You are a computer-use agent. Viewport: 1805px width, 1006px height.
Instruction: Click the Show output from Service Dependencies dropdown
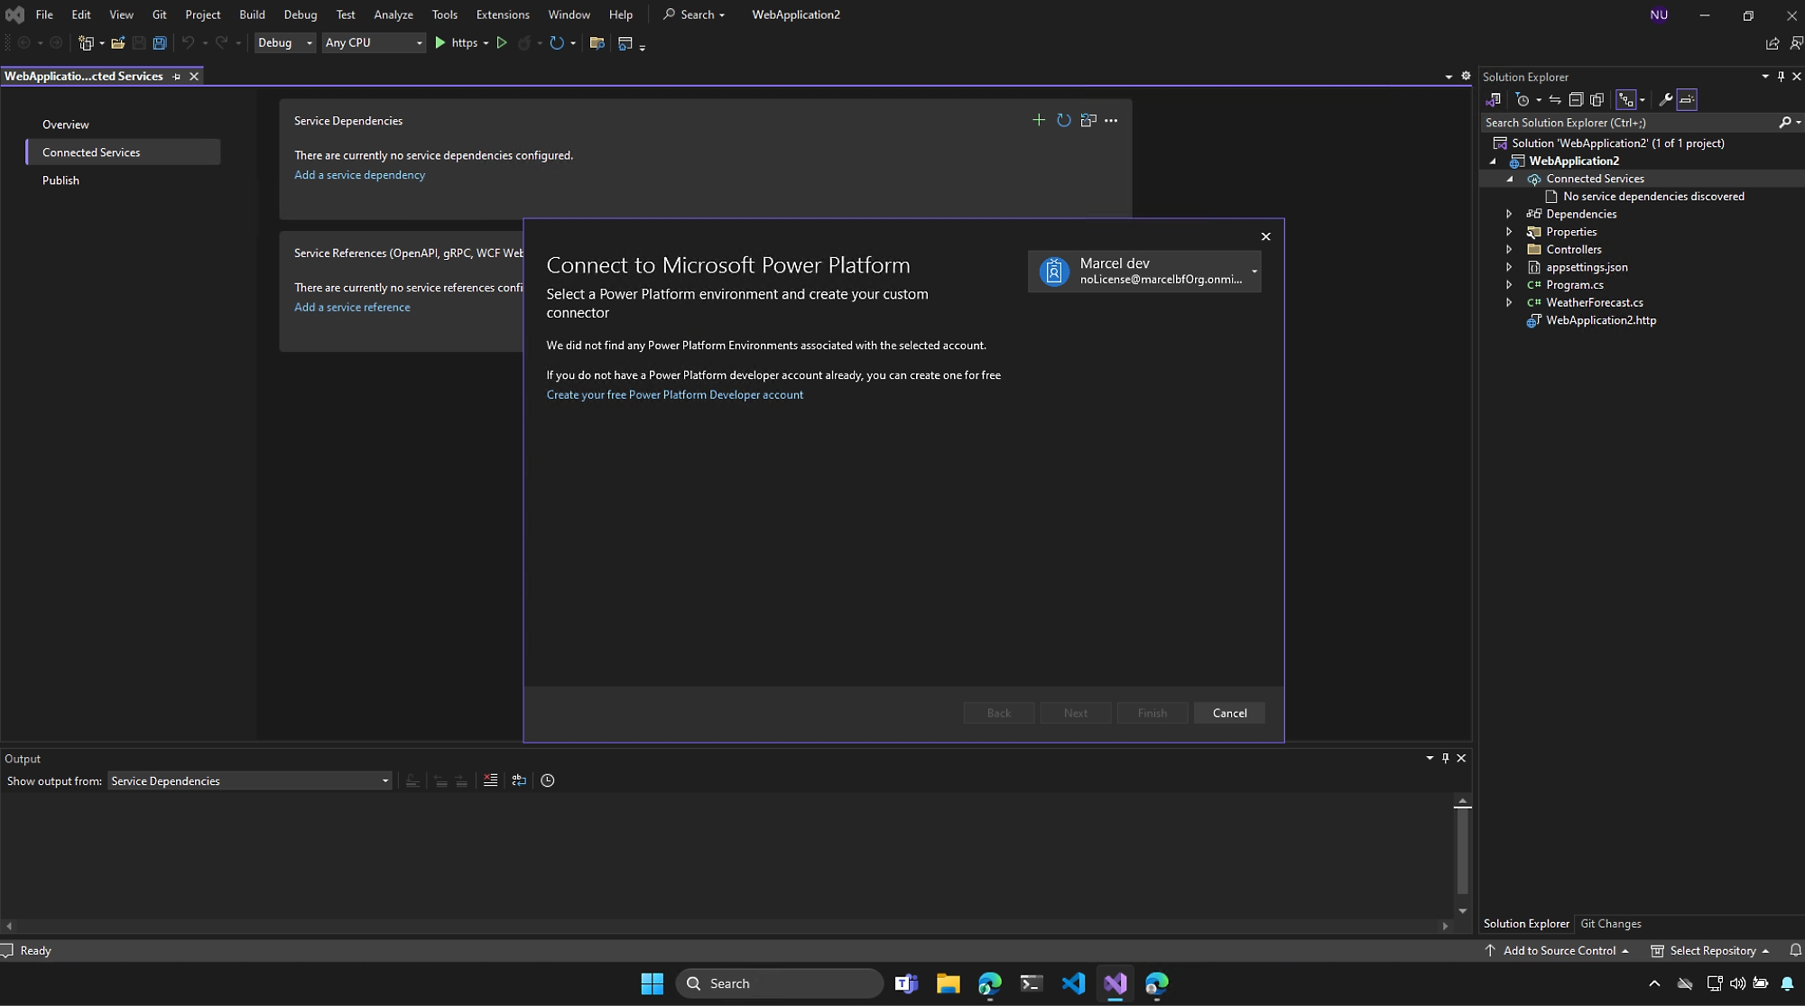tap(248, 780)
